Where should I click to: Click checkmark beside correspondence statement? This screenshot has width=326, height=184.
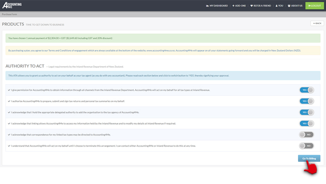[9, 135]
